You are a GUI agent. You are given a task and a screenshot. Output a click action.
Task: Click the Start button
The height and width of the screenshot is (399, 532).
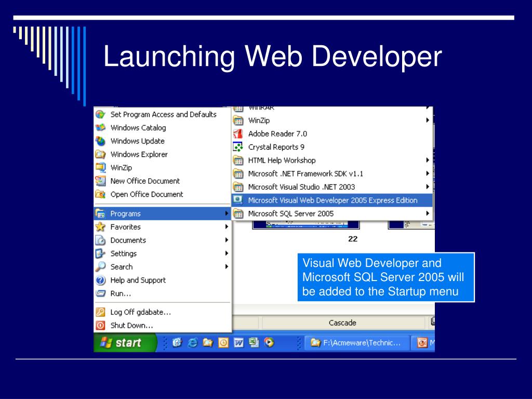pyautogui.click(x=125, y=343)
